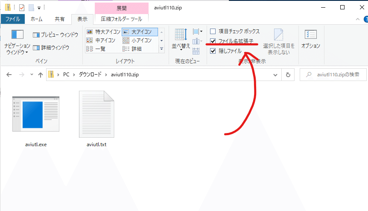Minimize the Explorer window
368x211 pixels.
323,8
